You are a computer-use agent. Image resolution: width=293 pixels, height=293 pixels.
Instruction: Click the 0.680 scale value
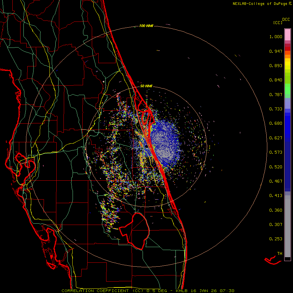tap(276, 123)
